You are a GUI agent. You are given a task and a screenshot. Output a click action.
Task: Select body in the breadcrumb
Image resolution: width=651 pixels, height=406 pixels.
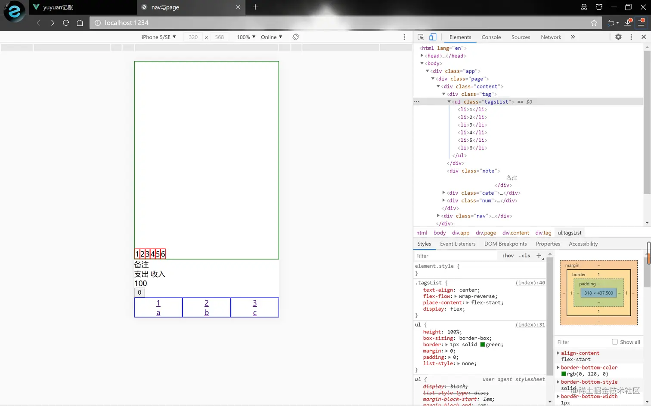coord(440,233)
